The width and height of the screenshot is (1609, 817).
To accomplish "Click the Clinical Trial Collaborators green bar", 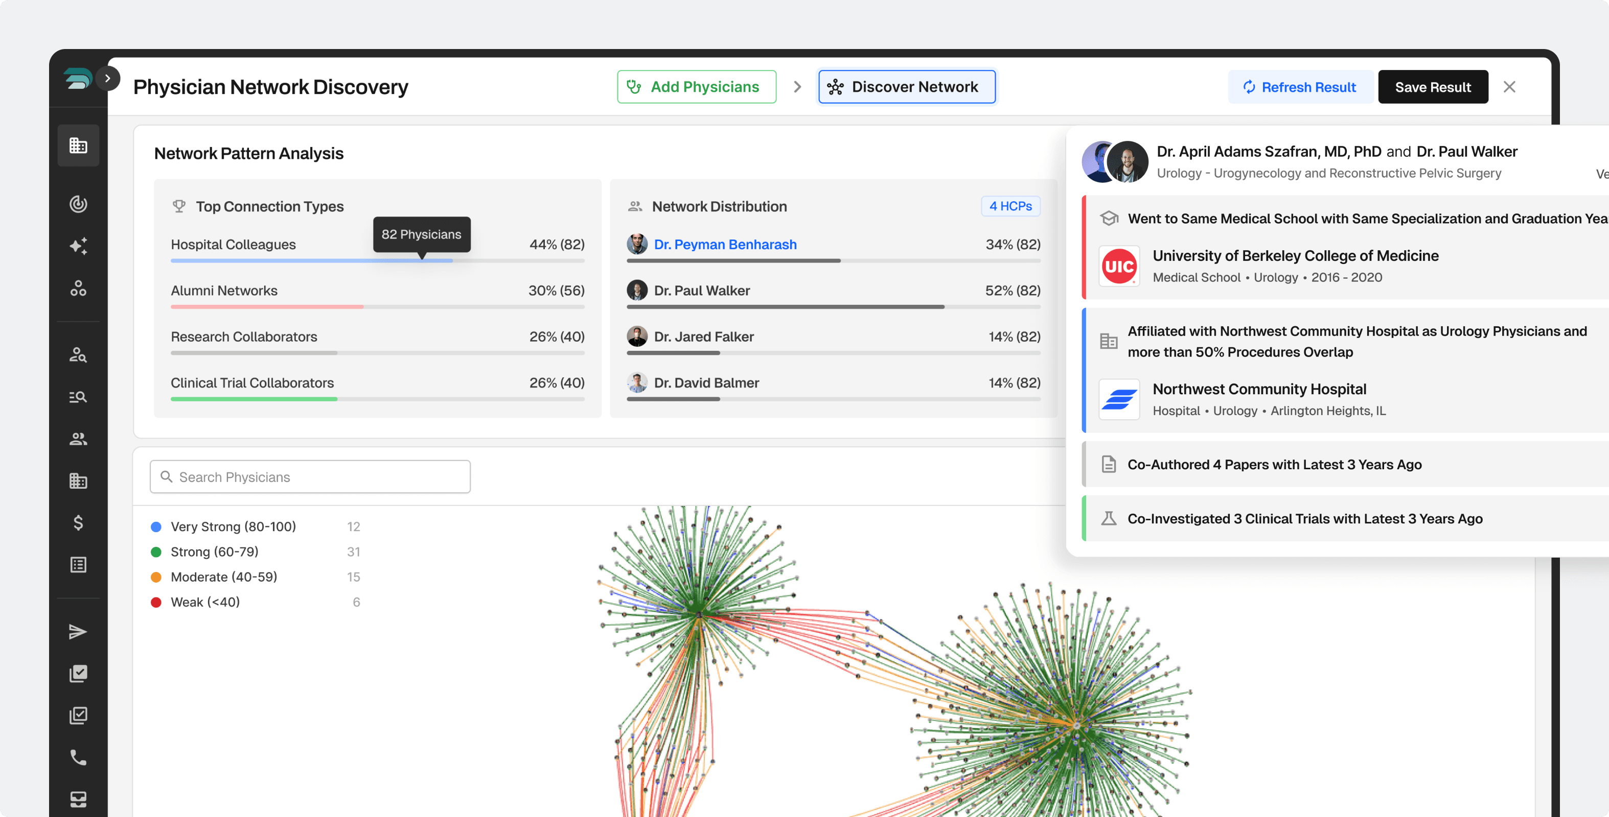I will click(x=254, y=399).
